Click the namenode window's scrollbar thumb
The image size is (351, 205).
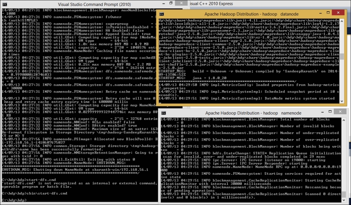tap(344, 194)
